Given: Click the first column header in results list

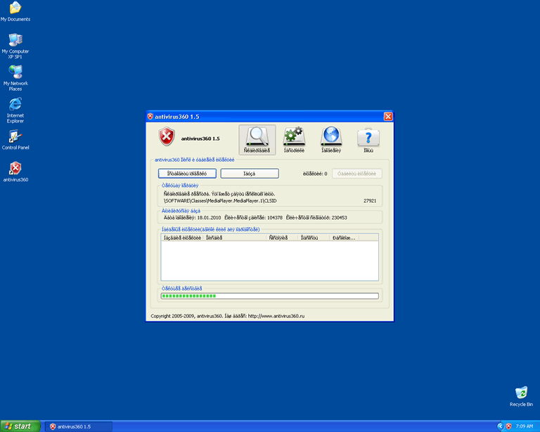Looking at the screenshot, I should [x=182, y=238].
